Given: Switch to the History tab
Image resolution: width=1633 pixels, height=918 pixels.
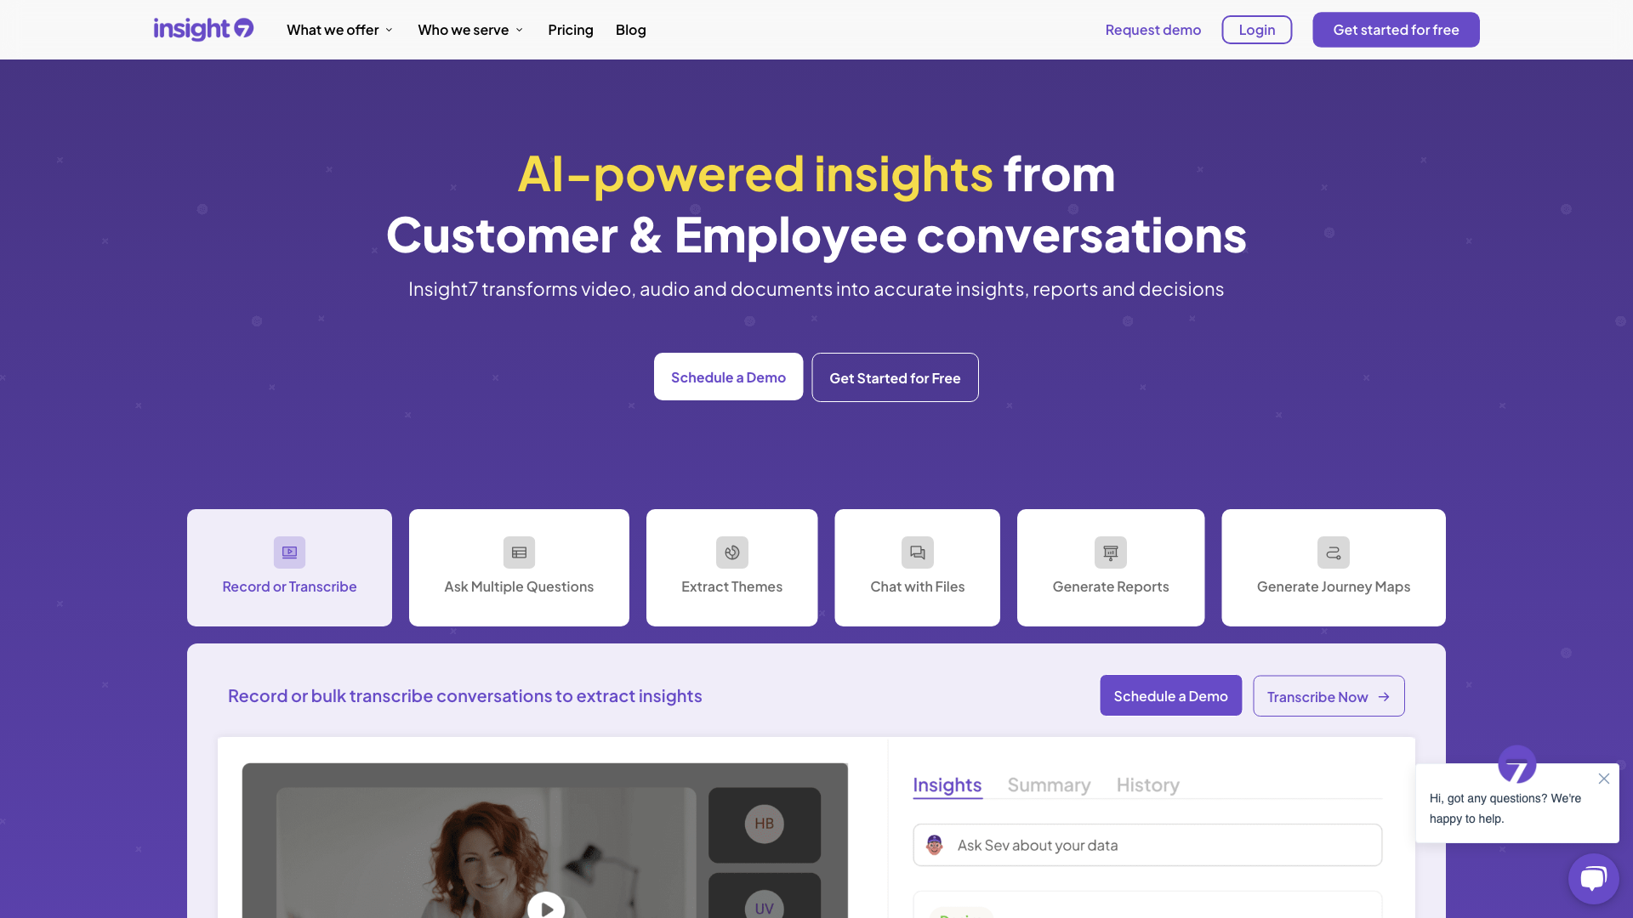Looking at the screenshot, I should pos(1147,784).
